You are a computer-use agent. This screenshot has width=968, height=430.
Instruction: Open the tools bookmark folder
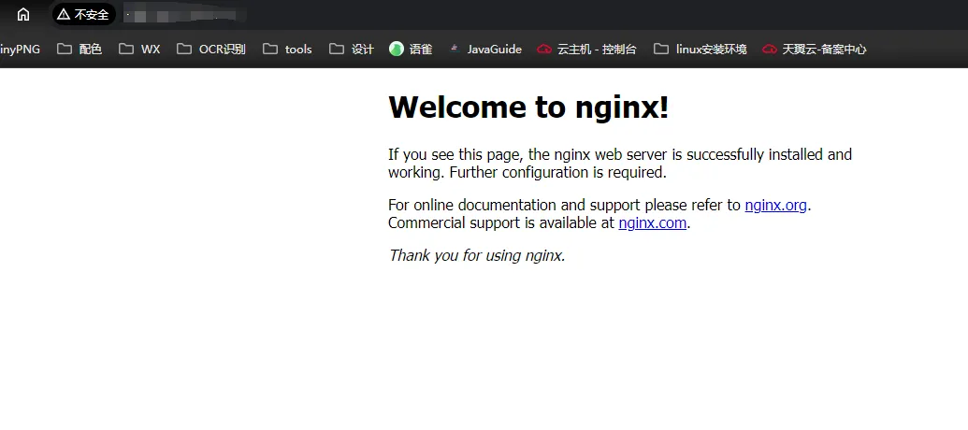tap(287, 50)
